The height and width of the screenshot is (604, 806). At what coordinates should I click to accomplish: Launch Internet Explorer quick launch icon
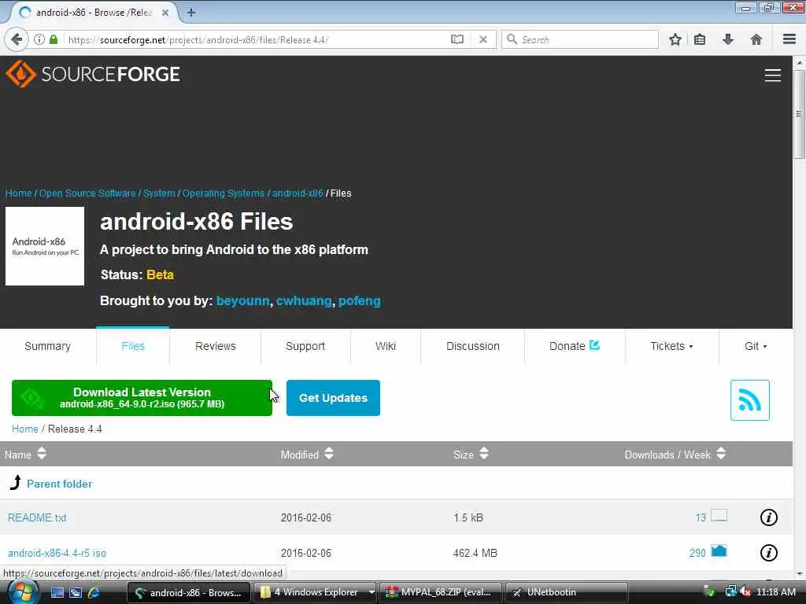94,592
